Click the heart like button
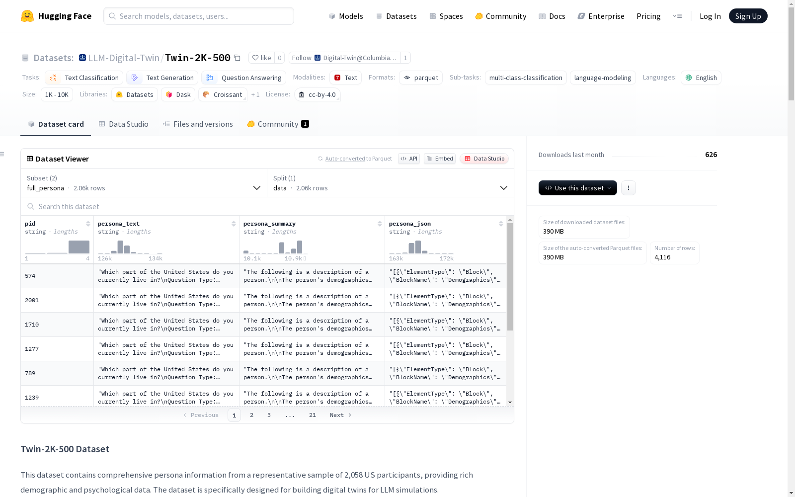 (261, 58)
